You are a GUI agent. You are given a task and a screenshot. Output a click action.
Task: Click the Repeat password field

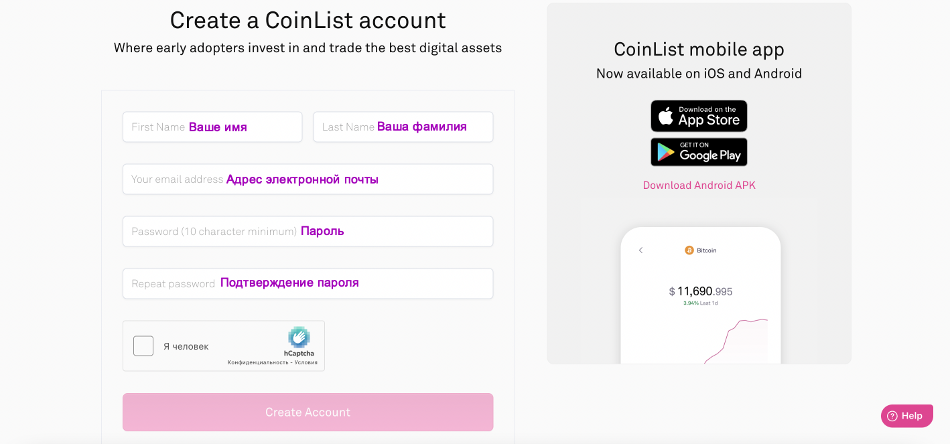coord(308,283)
